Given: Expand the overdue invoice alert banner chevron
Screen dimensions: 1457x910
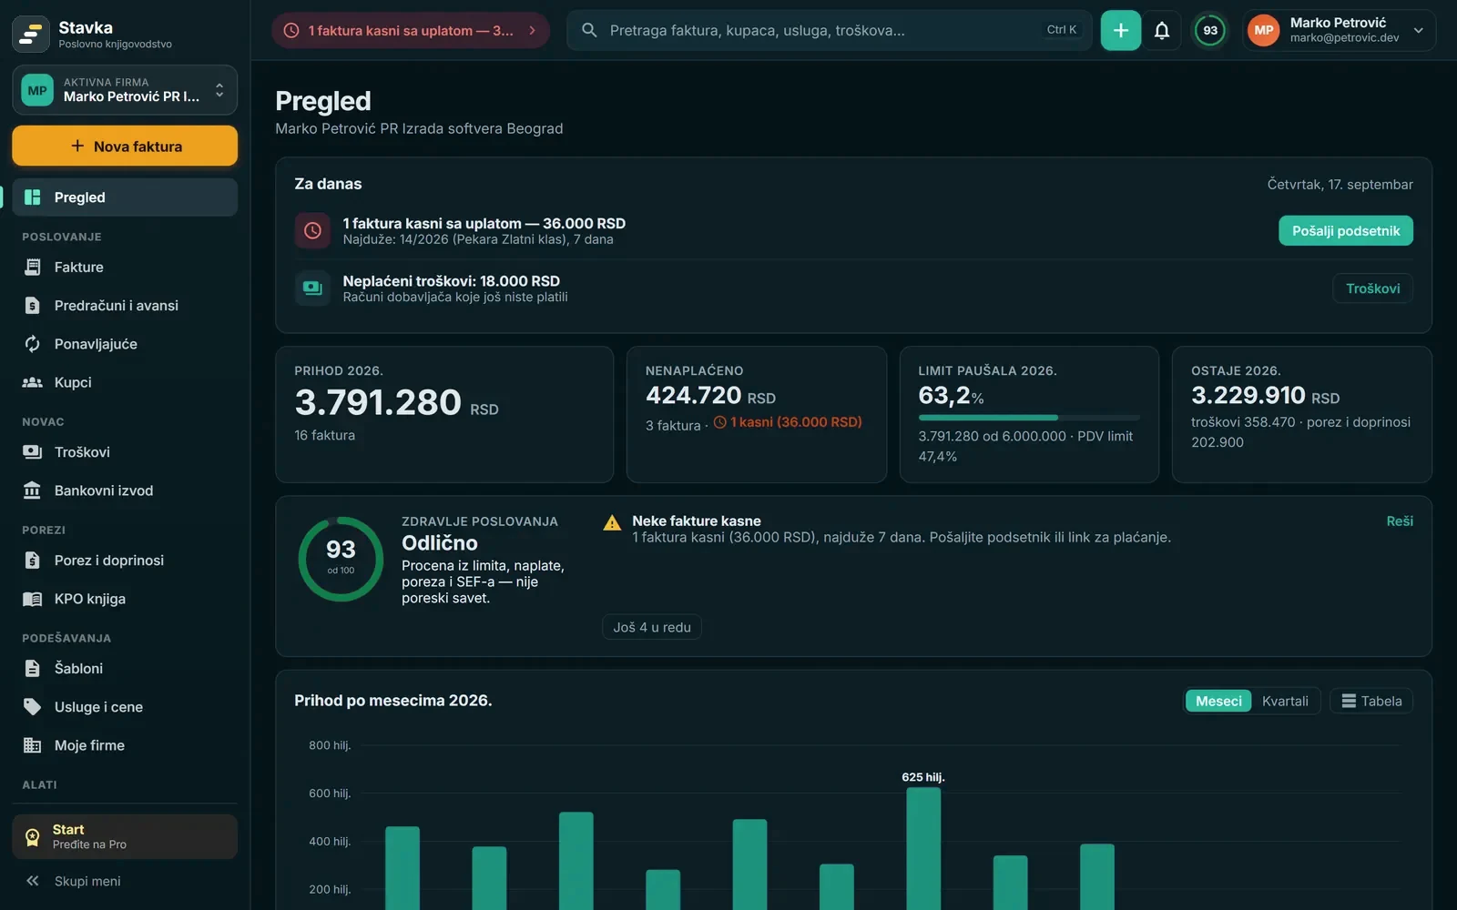Looking at the screenshot, I should [533, 30].
